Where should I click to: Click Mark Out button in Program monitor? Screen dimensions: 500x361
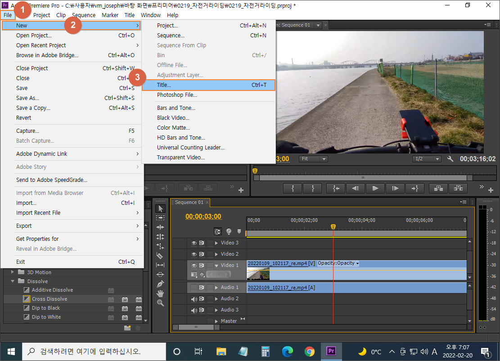[x=312, y=189]
